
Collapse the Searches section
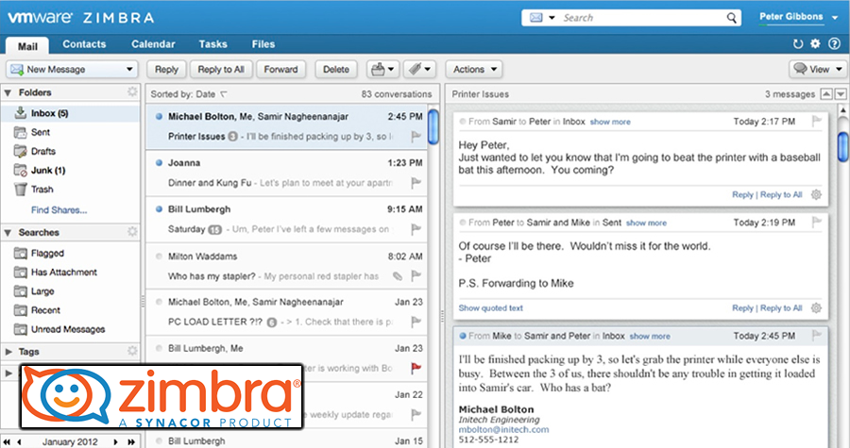[x=8, y=233]
